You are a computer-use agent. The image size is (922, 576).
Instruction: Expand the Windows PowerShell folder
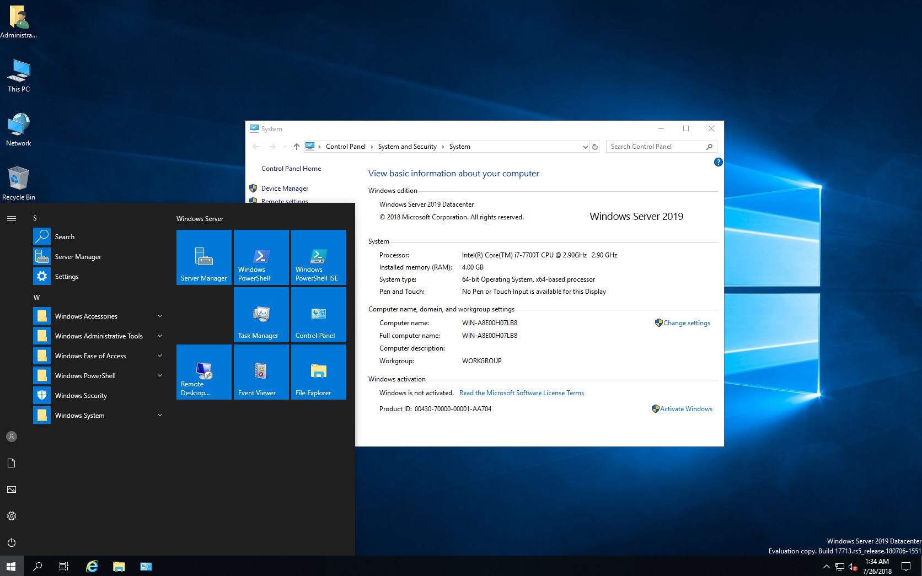[99, 376]
